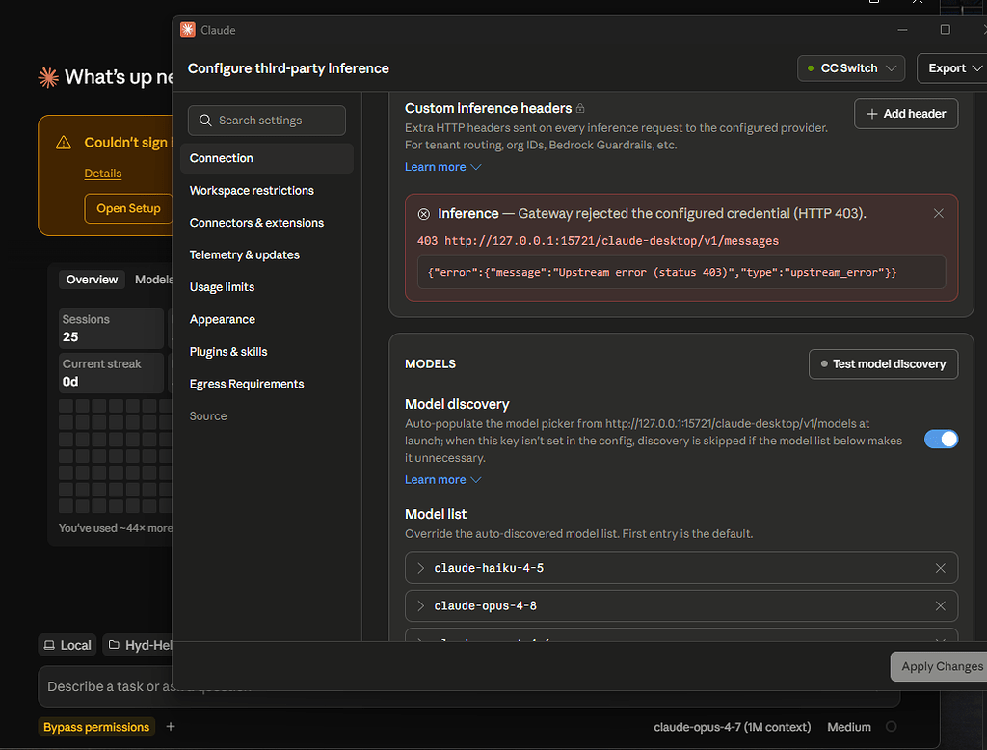Click the Bypass permissions mode chip
Viewport: 987px width, 750px height.
pos(96,727)
